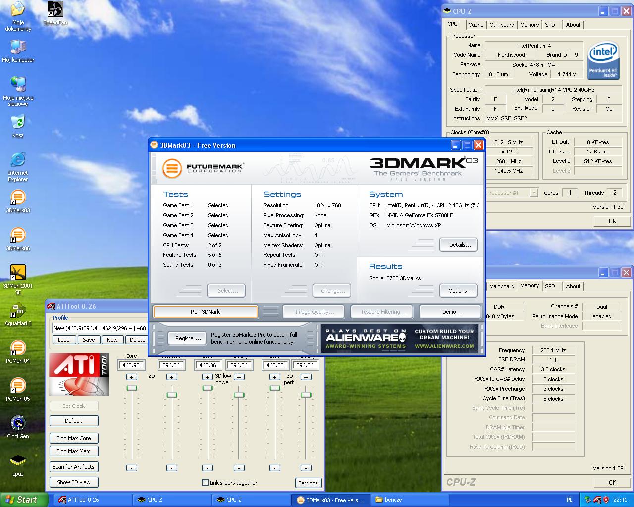Switch to the Cache tab in CPU-Z
Viewport: 634px width, 507px height.
pyautogui.click(x=475, y=25)
